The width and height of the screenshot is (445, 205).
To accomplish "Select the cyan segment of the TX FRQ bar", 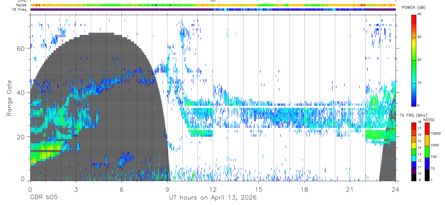I will (x=413, y=158).
